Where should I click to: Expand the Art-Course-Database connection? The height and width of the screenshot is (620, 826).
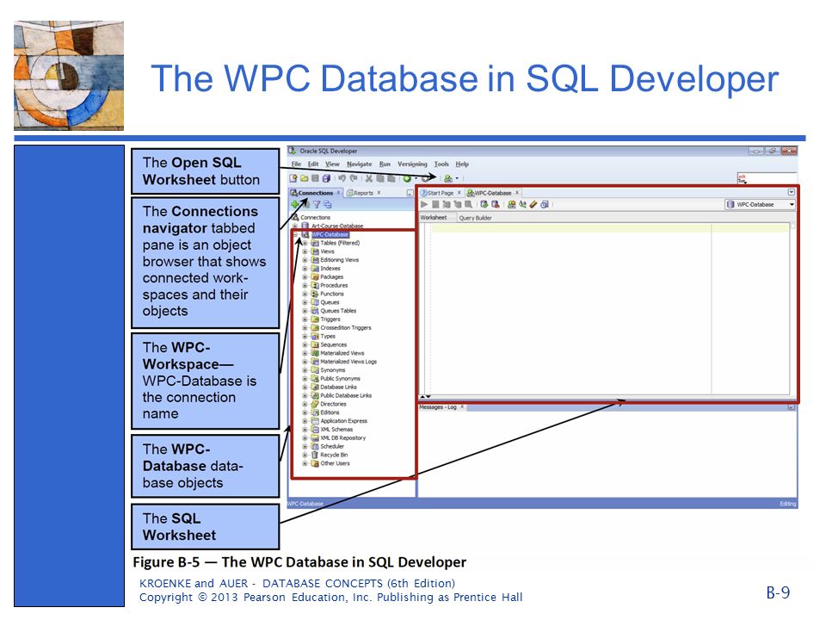click(x=295, y=226)
